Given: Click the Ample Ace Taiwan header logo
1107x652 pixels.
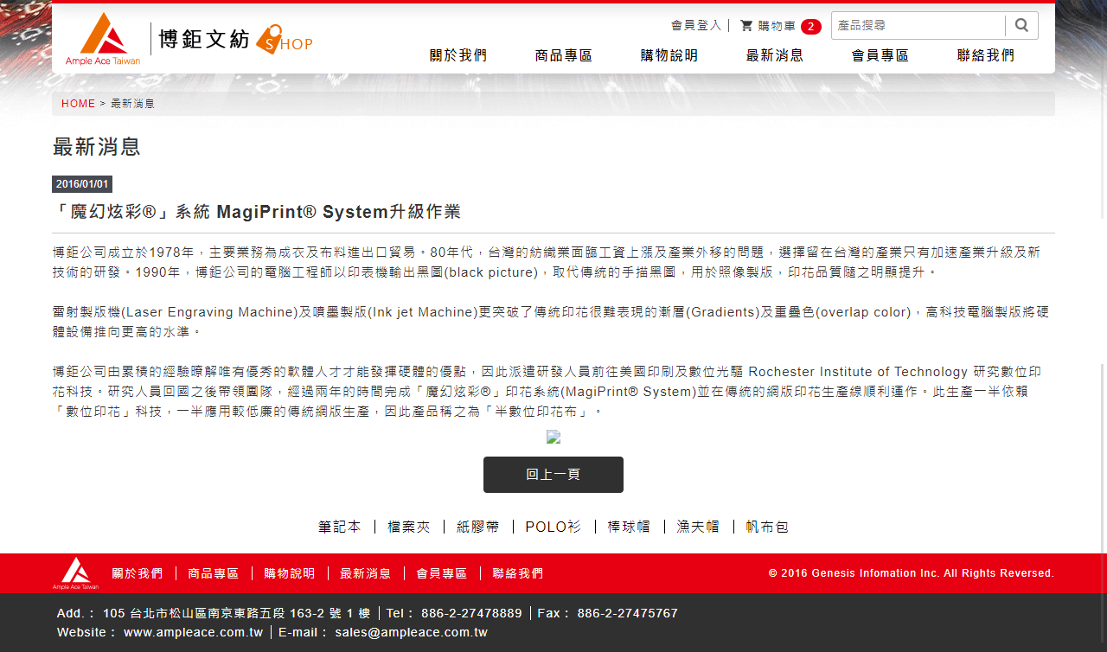Looking at the screenshot, I should coord(103,39).
